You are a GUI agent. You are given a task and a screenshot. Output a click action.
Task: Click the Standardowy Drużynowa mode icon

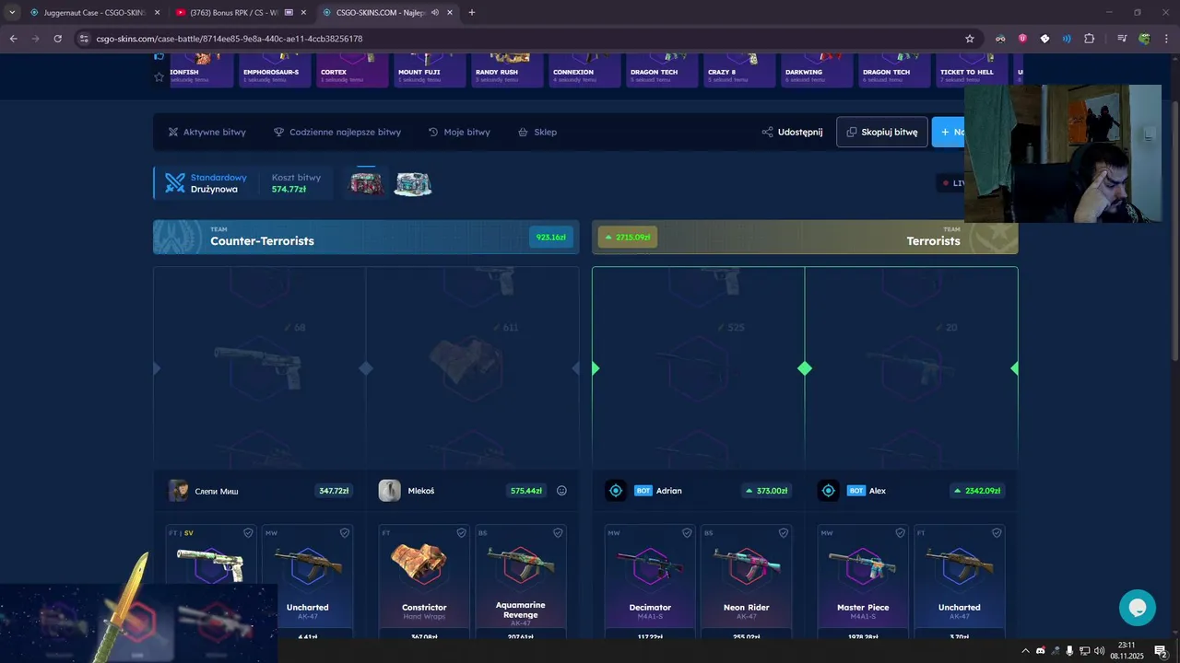point(175,183)
